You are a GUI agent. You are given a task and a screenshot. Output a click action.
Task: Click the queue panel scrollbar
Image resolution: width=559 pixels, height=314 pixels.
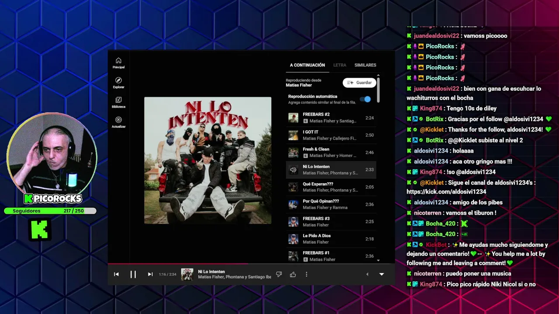pyautogui.click(x=378, y=90)
